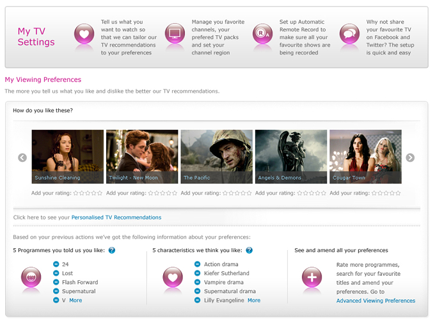435x323 pixels.
Task: Click the heart preferences icon in header
Action: pos(84,33)
